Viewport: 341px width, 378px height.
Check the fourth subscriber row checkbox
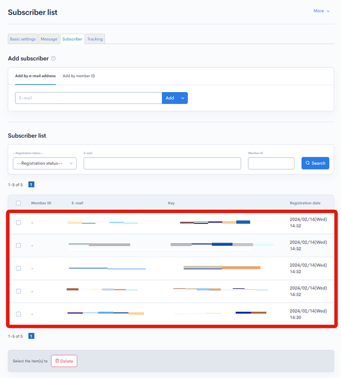click(x=18, y=291)
